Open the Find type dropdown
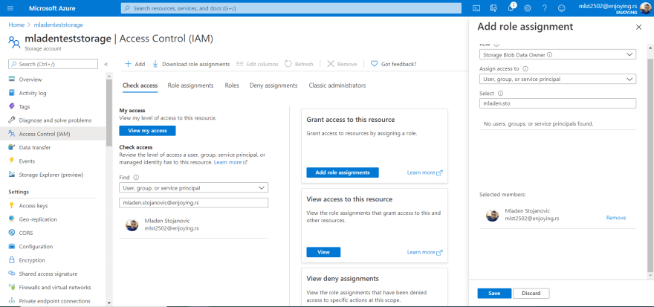The image size is (654, 307). coord(193,188)
